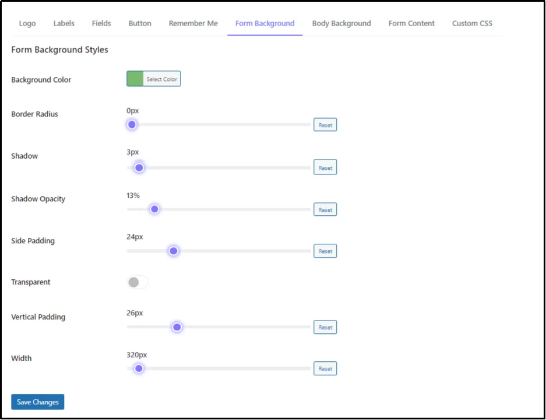The height and width of the screenshot is (420, 546).
Task: Select the Remember Me tab
Action: point(193,23)
